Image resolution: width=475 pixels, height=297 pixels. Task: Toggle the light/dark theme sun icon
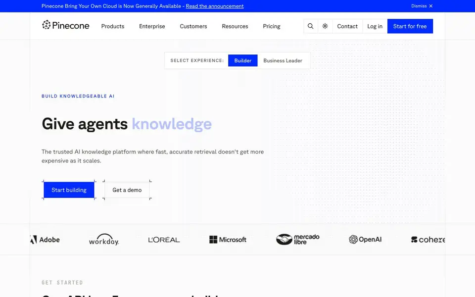[325, 26]
